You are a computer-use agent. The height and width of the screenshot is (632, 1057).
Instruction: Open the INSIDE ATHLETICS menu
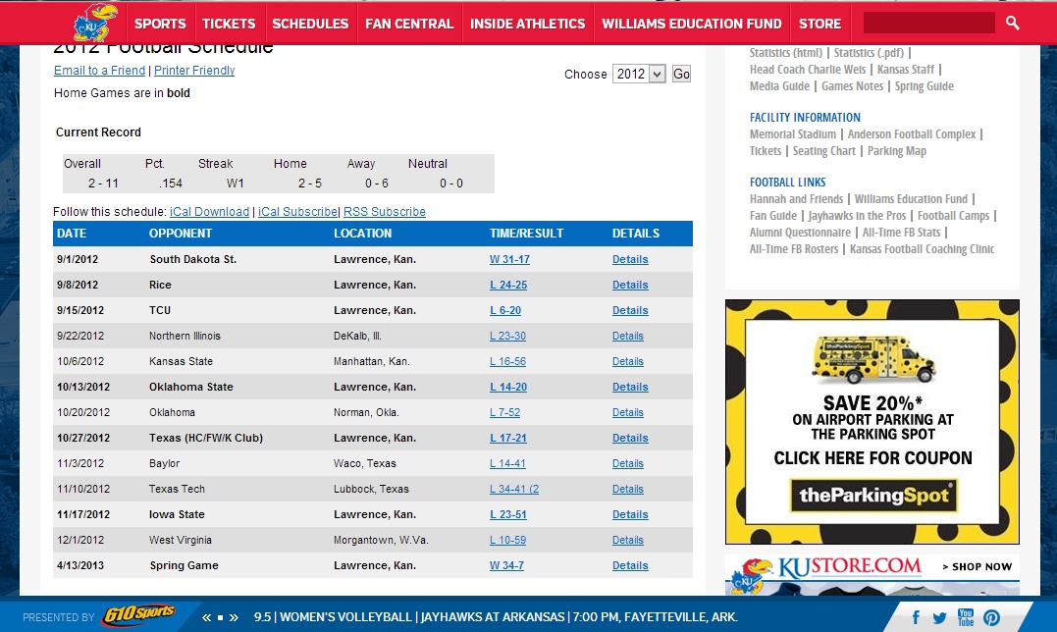[x=527, y=24]
